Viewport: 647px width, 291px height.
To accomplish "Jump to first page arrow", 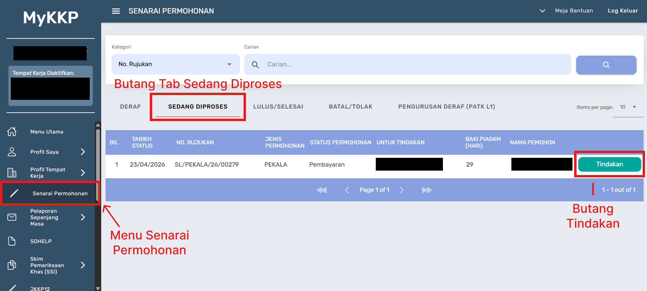I will point(321,190).
